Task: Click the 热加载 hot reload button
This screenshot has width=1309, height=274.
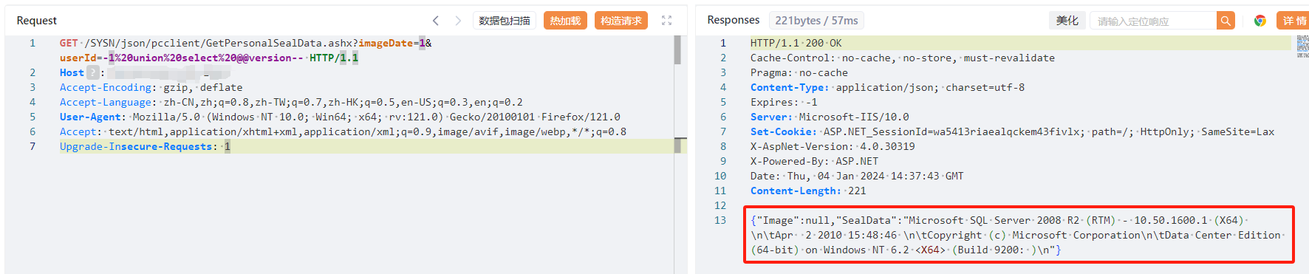Action: [x=565, y=21]
